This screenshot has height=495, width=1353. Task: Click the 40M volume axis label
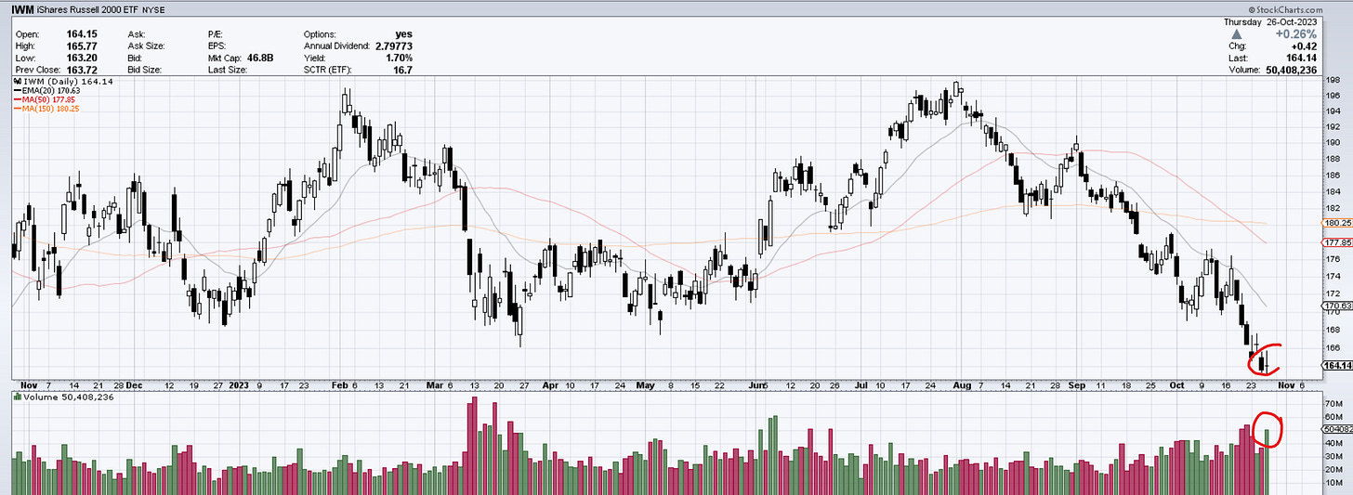pos(1333,443)
